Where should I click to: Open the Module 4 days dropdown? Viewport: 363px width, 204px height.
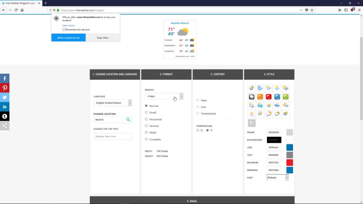pos(164,96)
